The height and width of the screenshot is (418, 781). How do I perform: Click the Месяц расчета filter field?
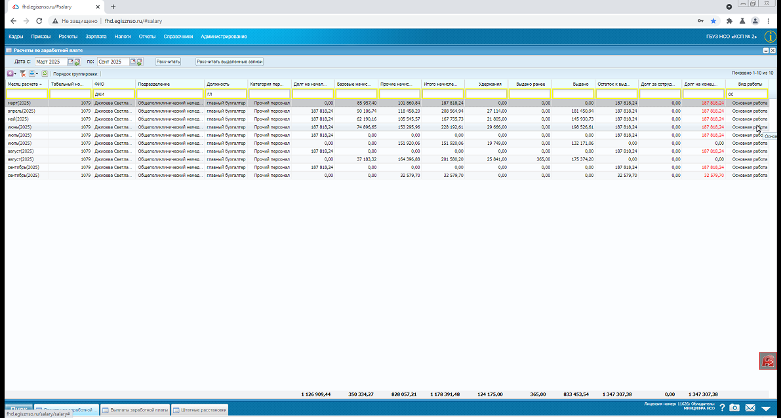[x=27, y=94]
